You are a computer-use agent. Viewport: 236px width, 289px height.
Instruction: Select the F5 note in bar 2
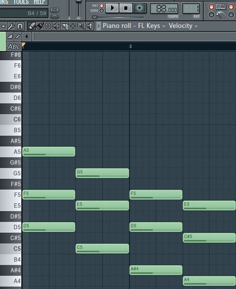156,195
